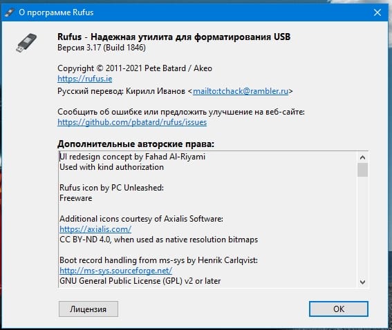Visit the https://axialis.com/ link
Screen dimensions: 392x330
coord(95,229)
